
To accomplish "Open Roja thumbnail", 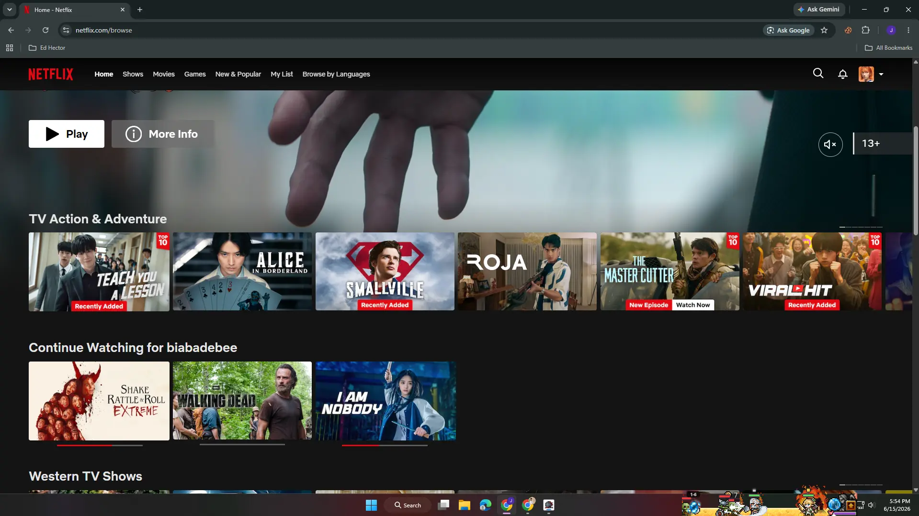I will point(527,272).
